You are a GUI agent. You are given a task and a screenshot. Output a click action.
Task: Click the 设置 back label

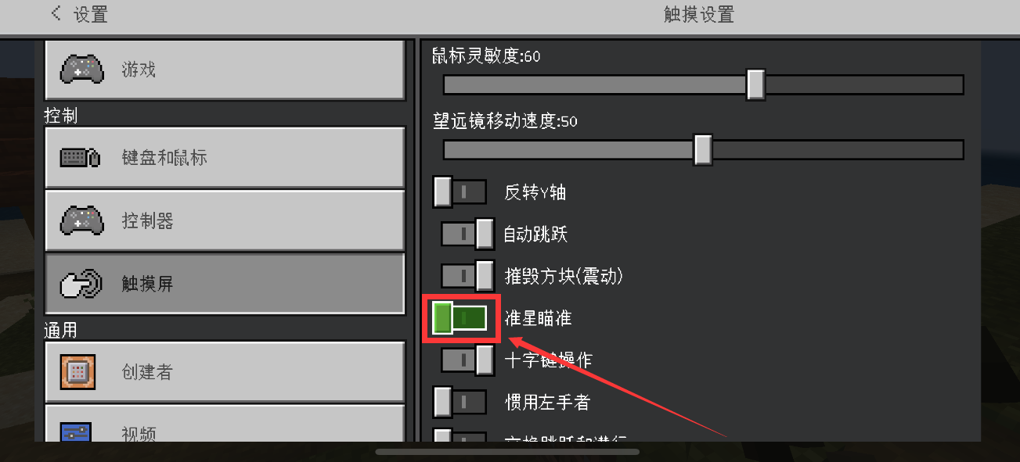tap(91, 14)
